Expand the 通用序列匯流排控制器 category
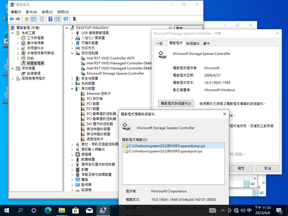 point(72,164)
